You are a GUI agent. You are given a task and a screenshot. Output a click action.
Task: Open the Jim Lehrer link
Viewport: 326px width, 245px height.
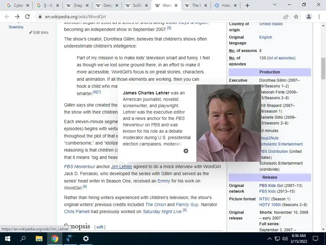click(122, 167)
